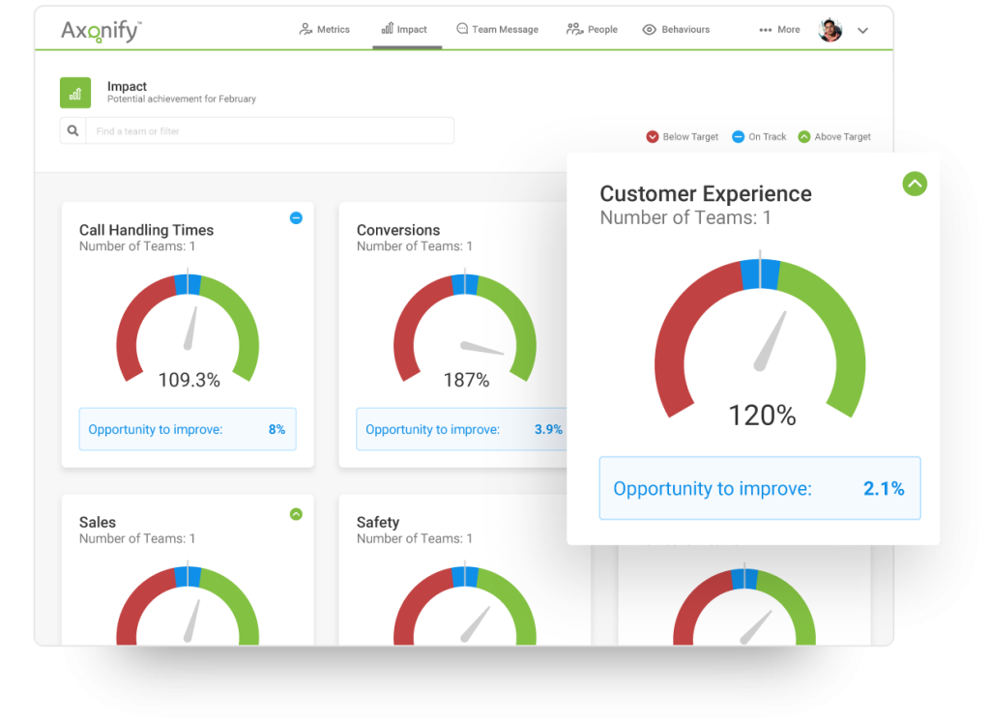The height and width of the screenshot is (718, 990).
Task: Open the Behaviours tab
Action: coord(676,30)
